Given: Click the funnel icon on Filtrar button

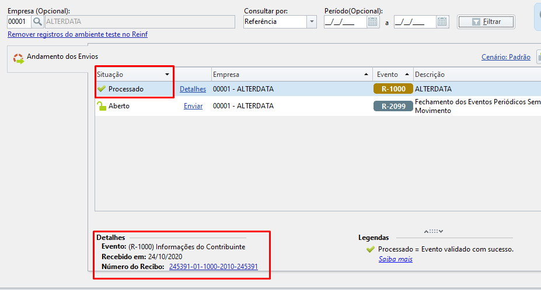Looking at the screenshot, I should point(476,22).
